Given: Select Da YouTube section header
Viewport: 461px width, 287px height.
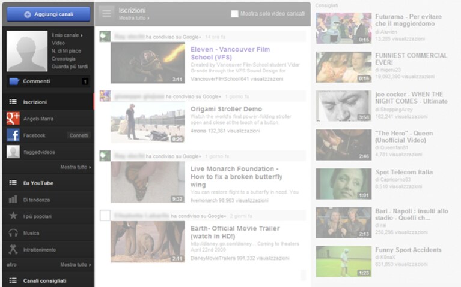Looking at the screenshot, I should 38,183.
